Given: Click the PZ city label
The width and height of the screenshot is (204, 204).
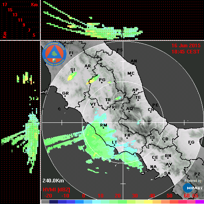Looking at the screenshot, I should (197, 174).
